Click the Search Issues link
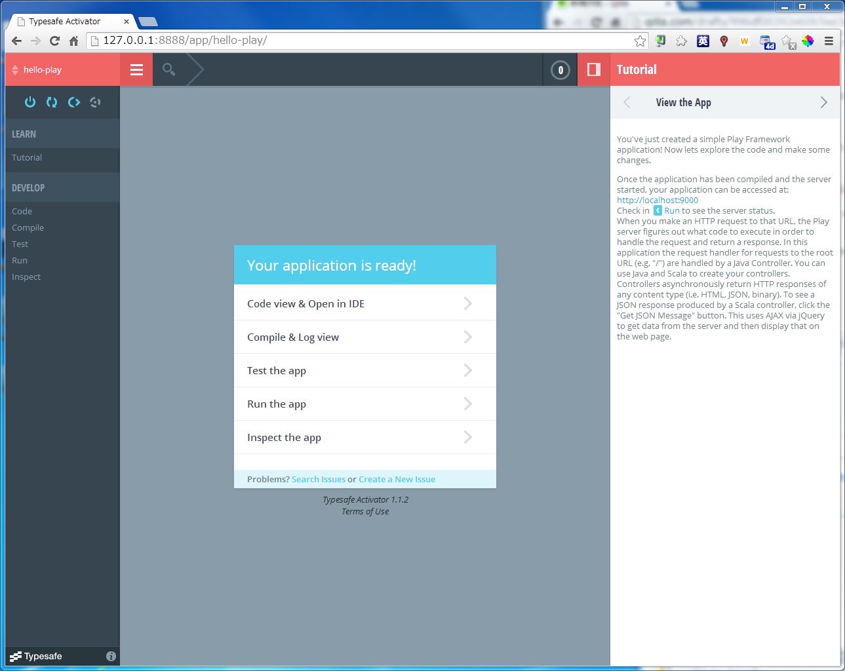The image size is (845, 671). pyautogui.click(x=319, y=479)
